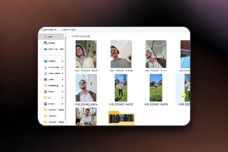Click the pin icon beside Videos

(62, 104)
